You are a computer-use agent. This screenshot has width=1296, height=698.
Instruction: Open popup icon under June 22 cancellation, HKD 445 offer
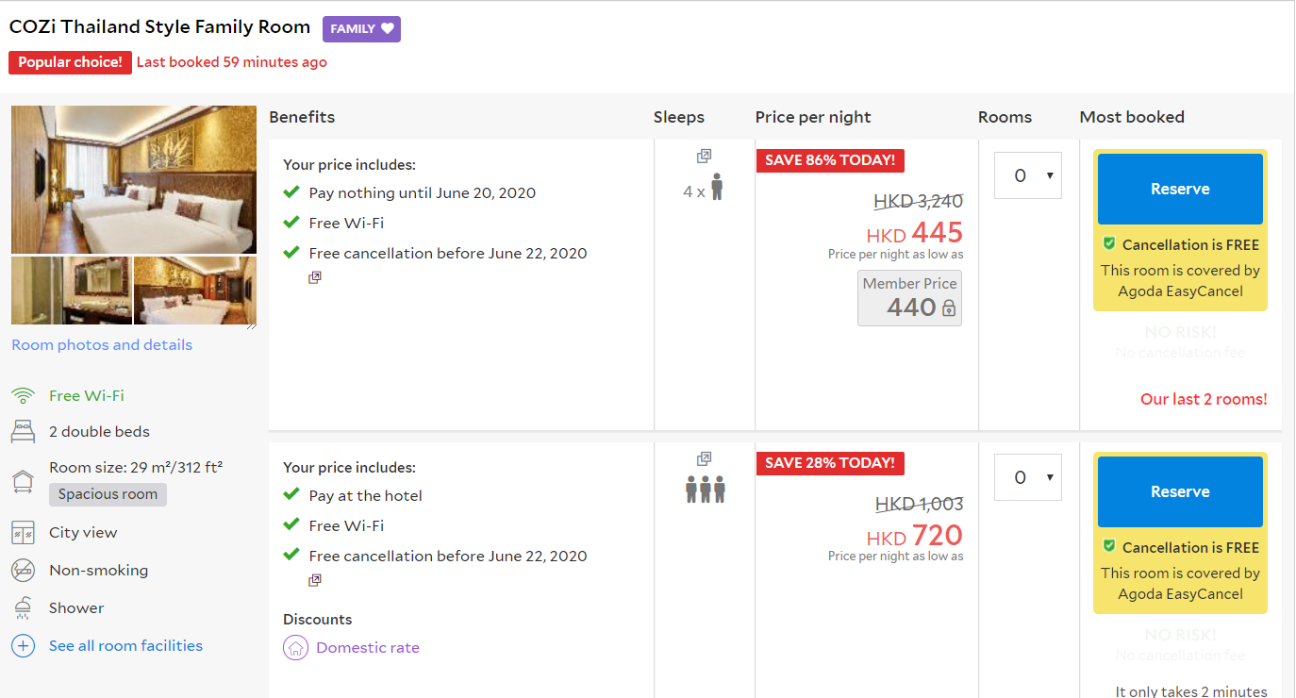click(315, 278)
